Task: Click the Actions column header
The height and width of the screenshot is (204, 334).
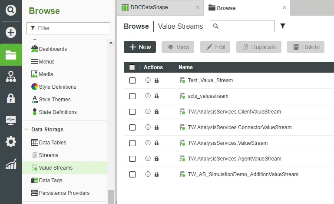Action: (x=153, y=67)
